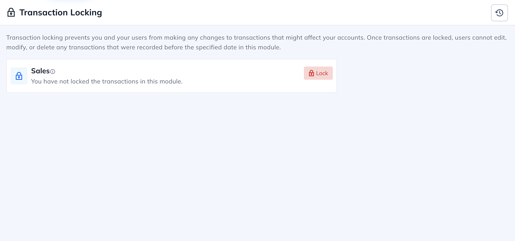Click the description line starting 'Transaction locking prevents'
Screen dimensions: 515x241
[161, 38]
